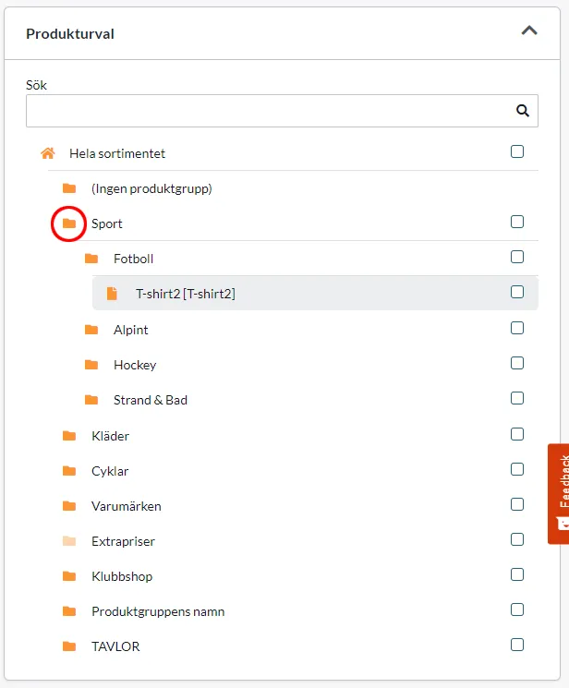569x688 pixels.
Task: Click the folder icon for (Ingen produktgrupp)
Action: [69, 188]
